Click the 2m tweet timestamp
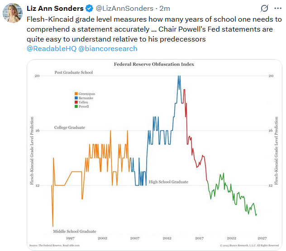The width and height of the screenshot is (286, 251). pyautogui.click(x=165, y=9)
